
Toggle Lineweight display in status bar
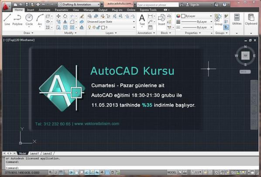click(x=102, y=172)
